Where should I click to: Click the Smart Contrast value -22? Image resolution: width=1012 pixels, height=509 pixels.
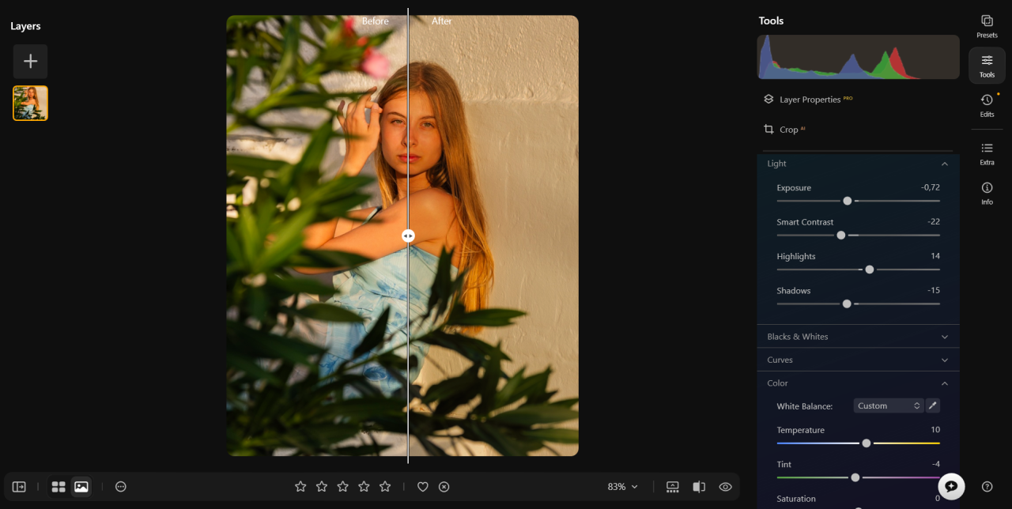pyautogui.click(x=933, y=222)
